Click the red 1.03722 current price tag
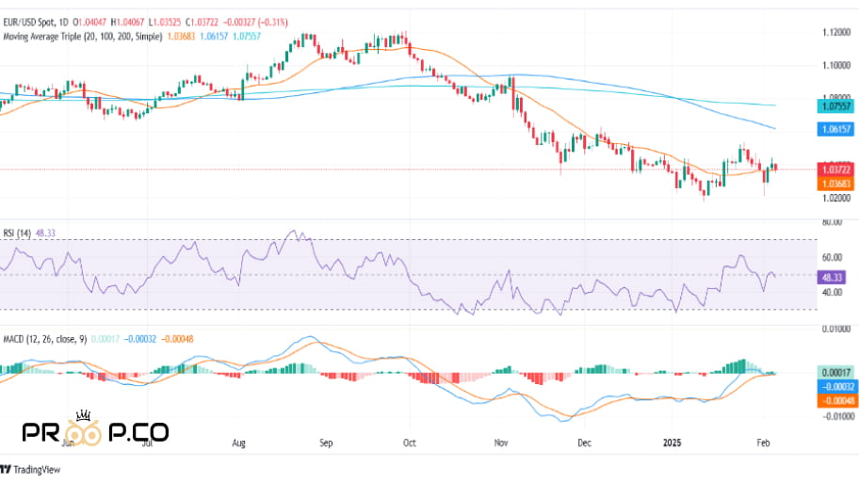The height and width of the screenshot is (483, 859). (835, 169)
